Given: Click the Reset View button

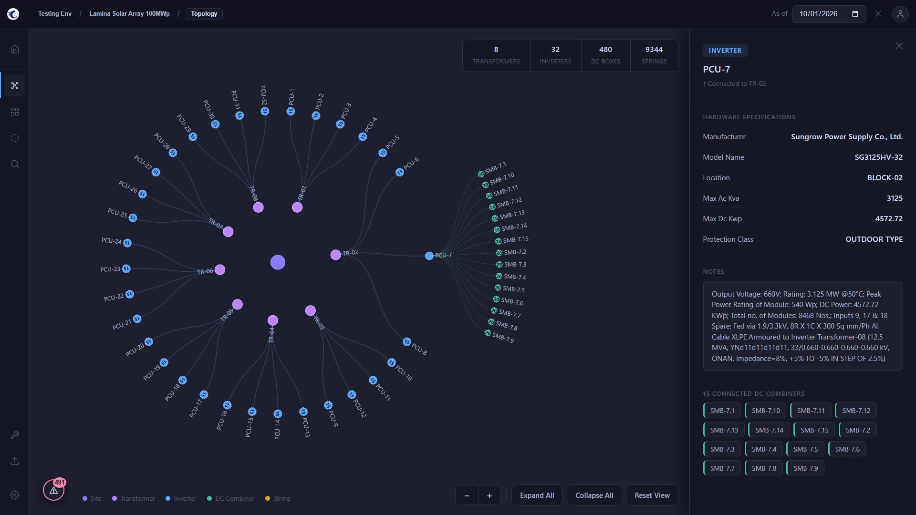Looking at the screenshot, I should (x=652, y=495).
